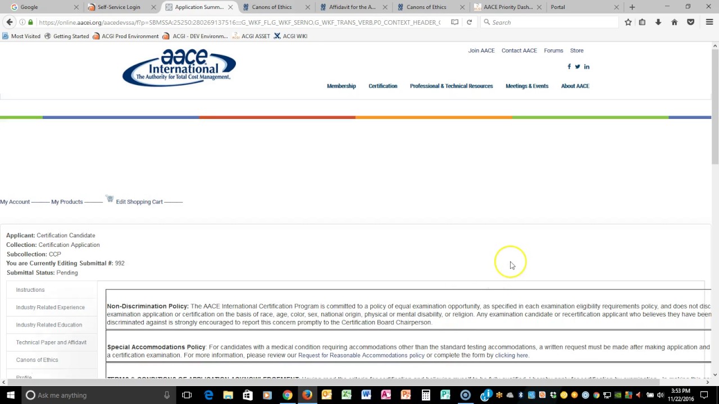Open the ACGI Prod Environment bookmark

click(x=125, y=36)
